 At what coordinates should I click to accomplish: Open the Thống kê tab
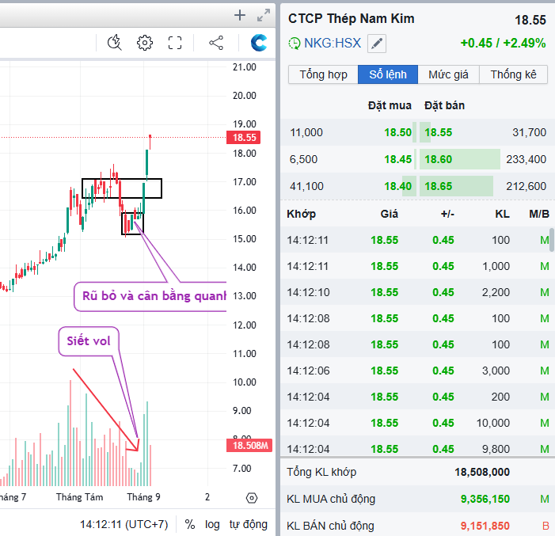513,74
